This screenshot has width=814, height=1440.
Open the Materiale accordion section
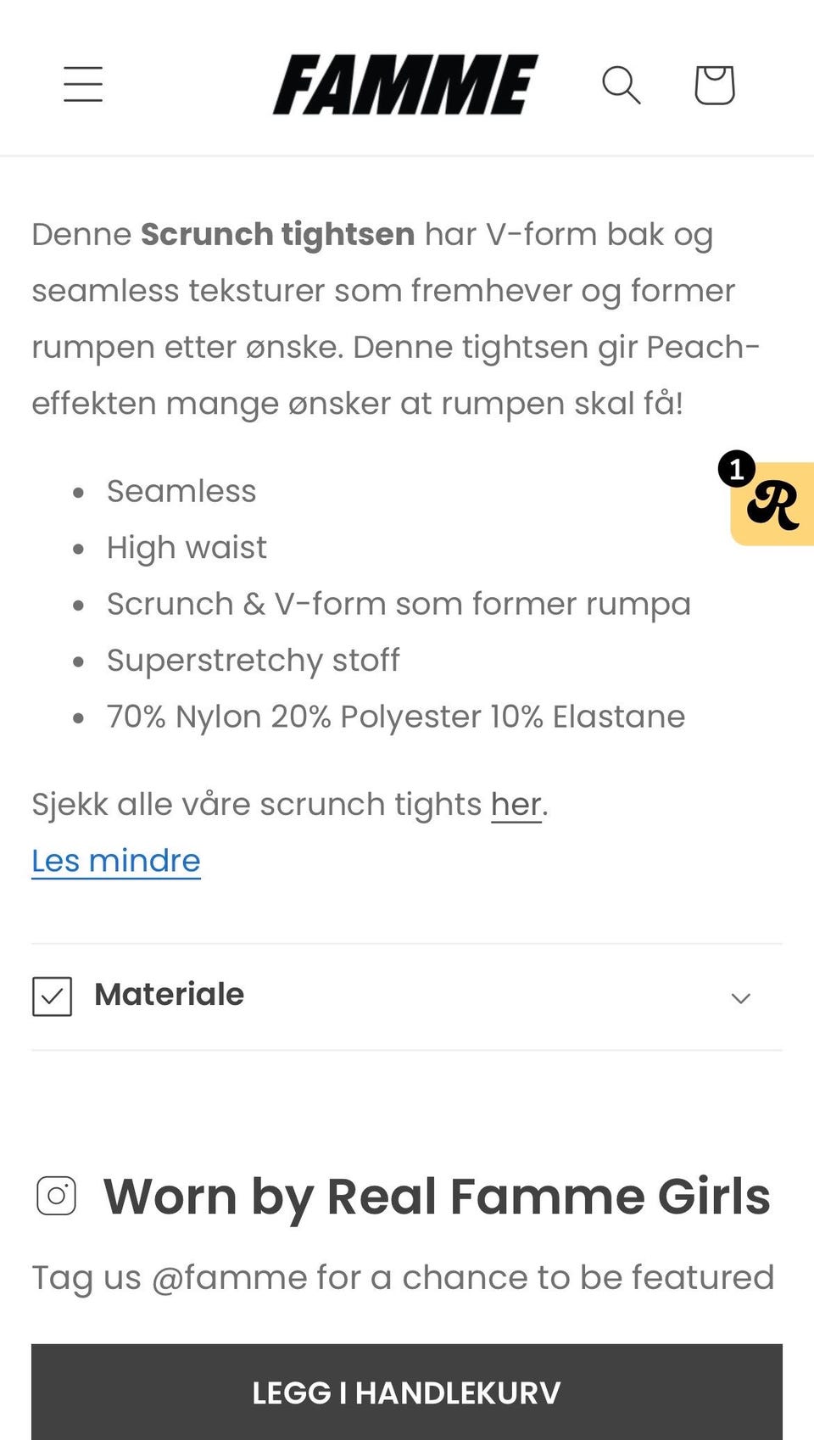[407, 996]
